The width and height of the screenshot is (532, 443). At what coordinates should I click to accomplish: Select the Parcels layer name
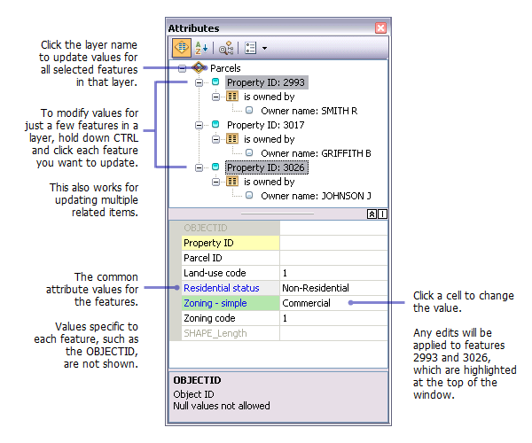coord(225,68)
